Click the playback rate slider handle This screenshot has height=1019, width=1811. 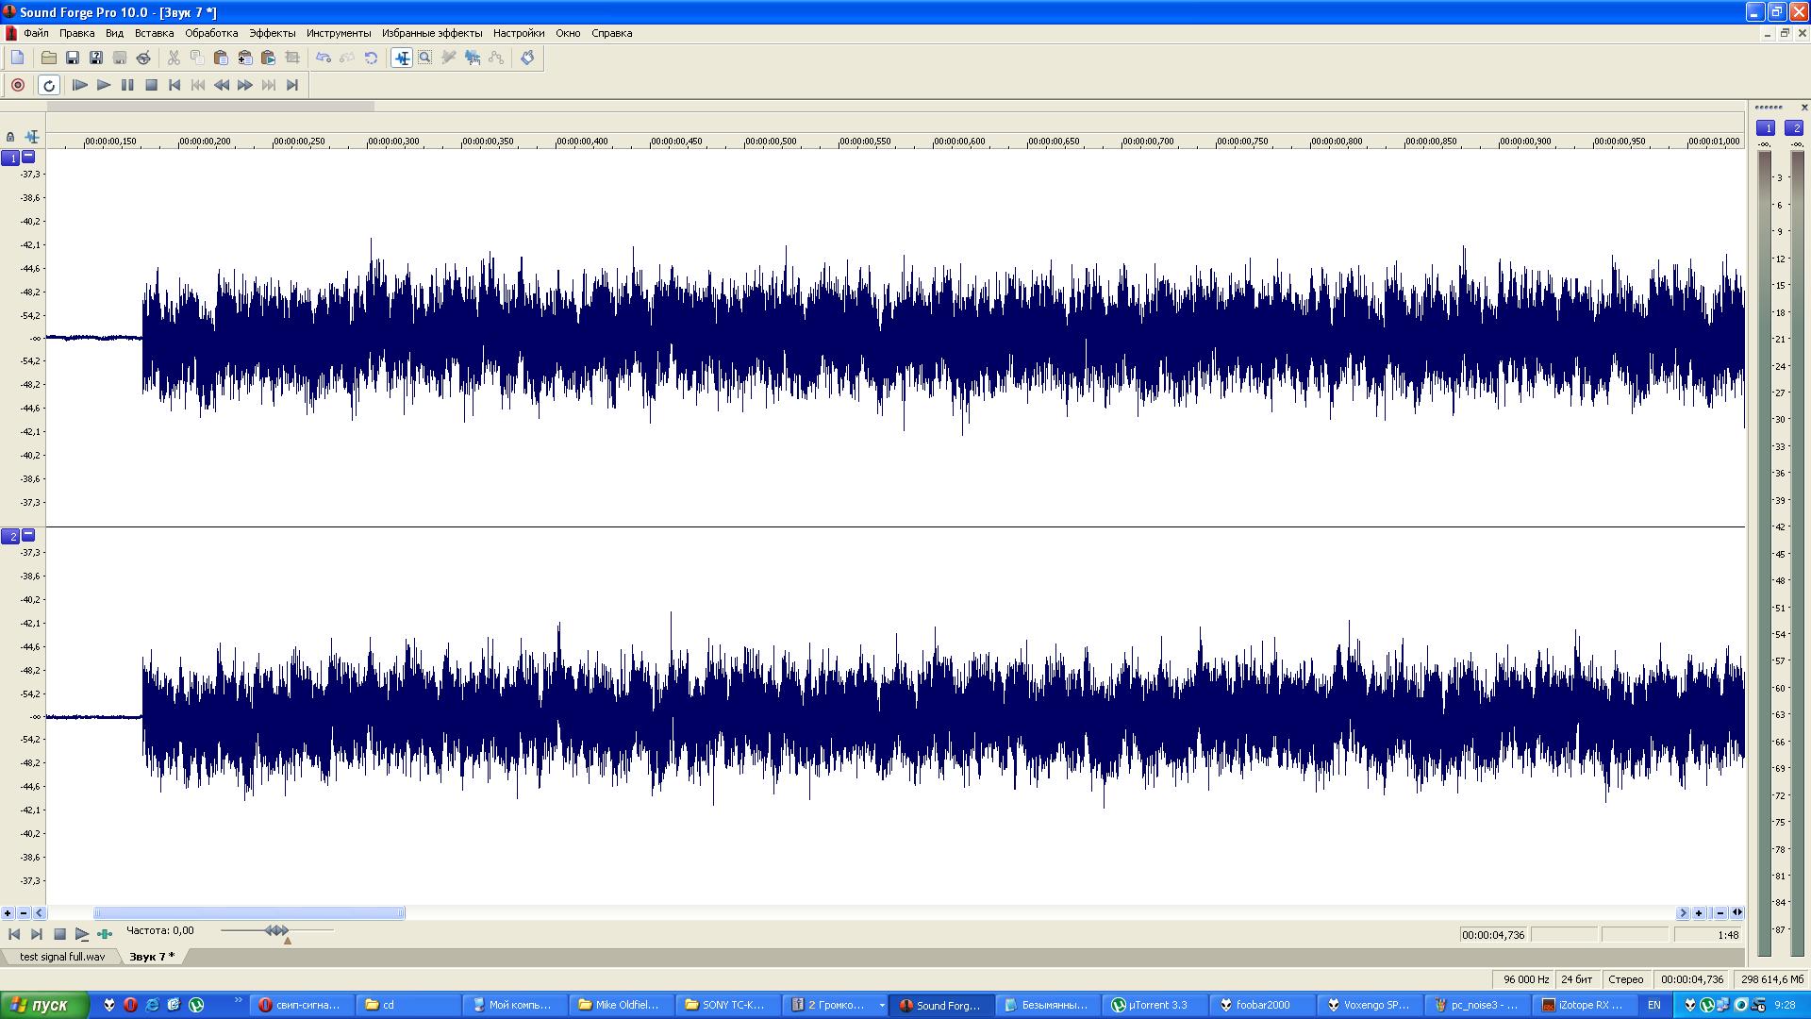click(276, 930)
